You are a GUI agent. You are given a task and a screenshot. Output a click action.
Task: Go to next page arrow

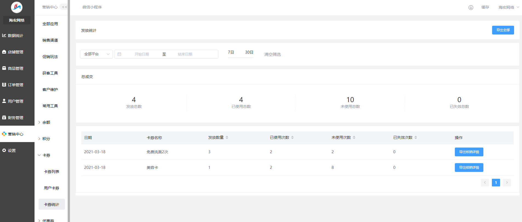pos(507,183)
